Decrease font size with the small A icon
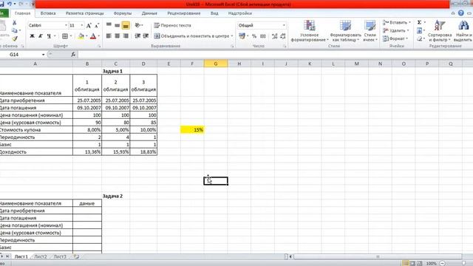Screen dimensions: 473x266 (x=97, y=26)
